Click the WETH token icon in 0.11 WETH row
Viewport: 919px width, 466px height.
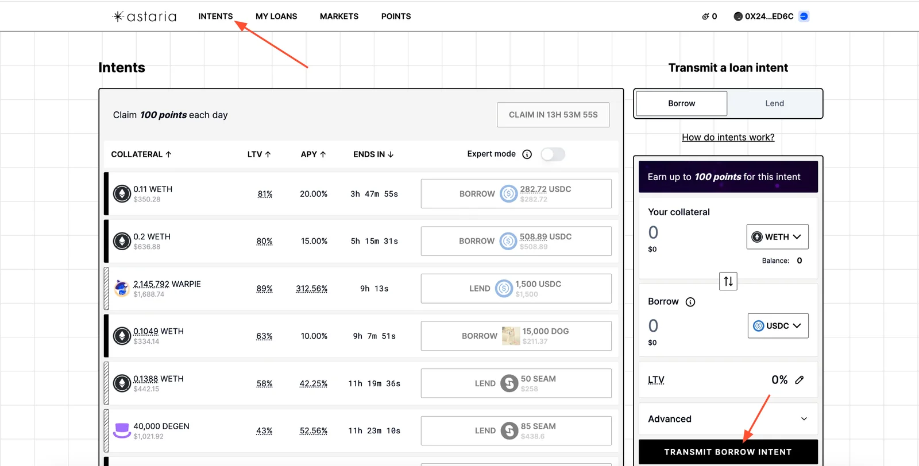pyautogui.click(x=122, y=194)
